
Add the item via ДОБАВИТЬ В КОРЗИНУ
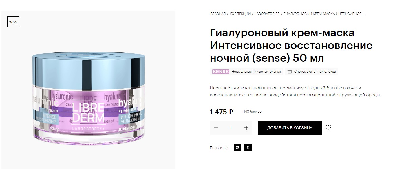[290, 128]
